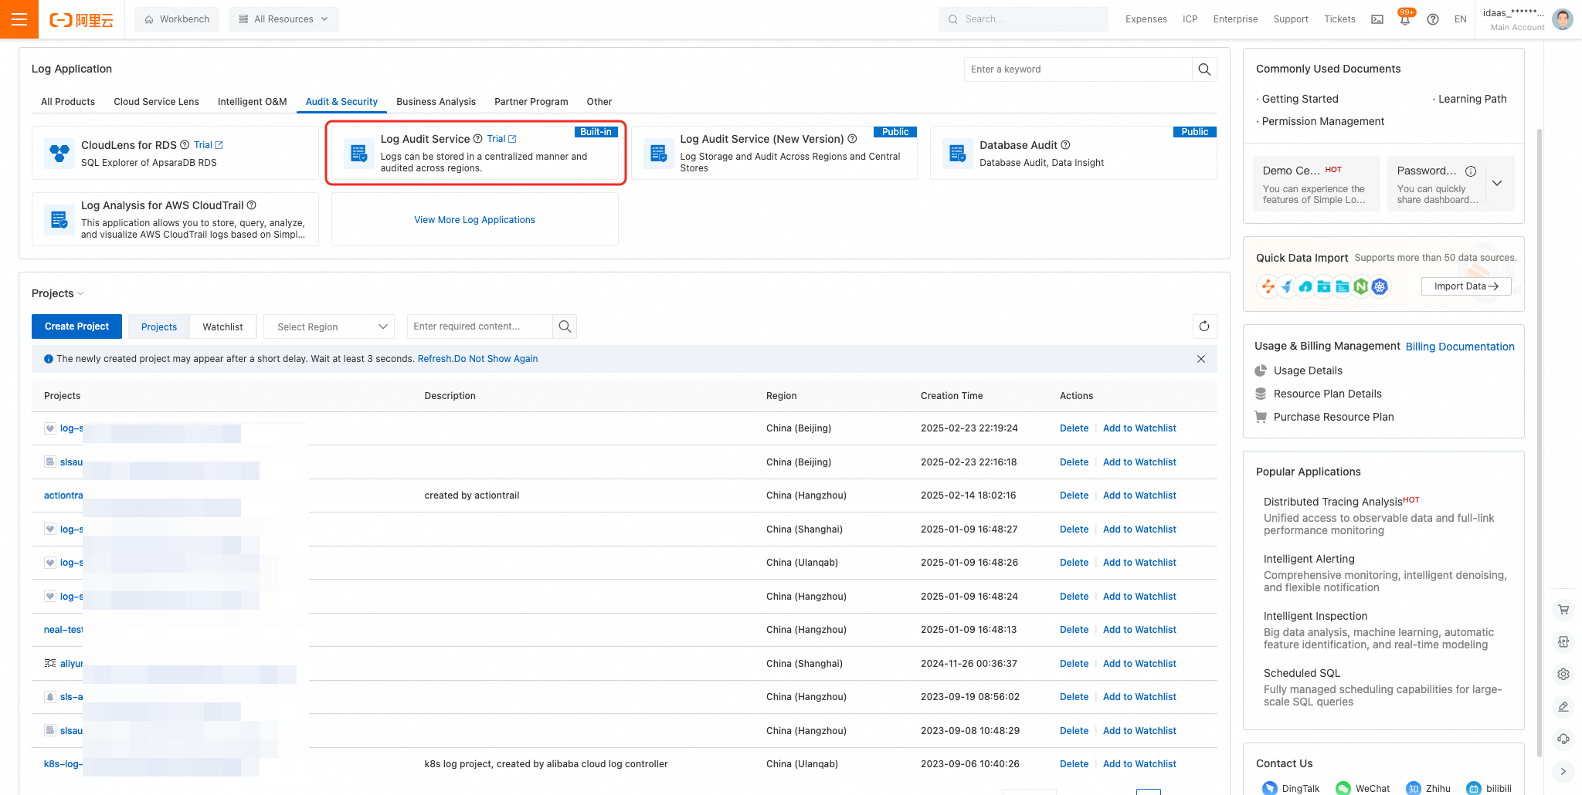Screen dimensions: 1582x795
Task: Expand the demo cards chevron
Action: pos(1497,183)
